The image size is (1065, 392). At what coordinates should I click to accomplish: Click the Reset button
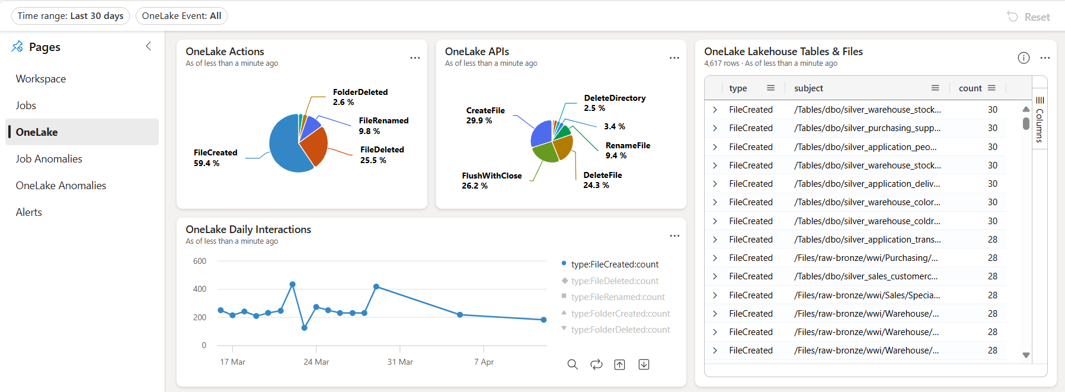point(1029,17)
